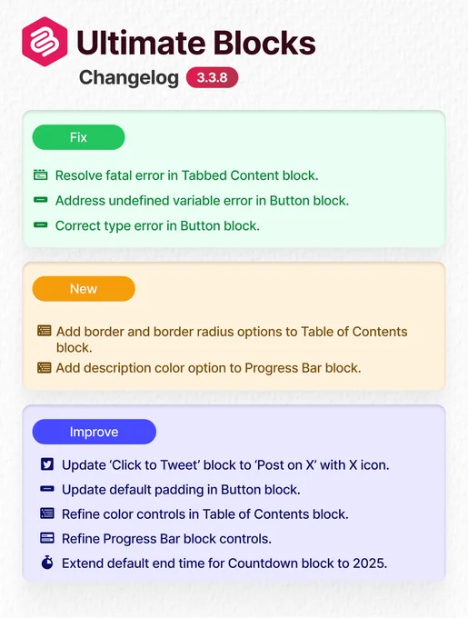The height and width of the screenshot is (618, 468).
Task: Click the icon beside Refine color controls
Action: pyautogui.click(x=47, y=513)
